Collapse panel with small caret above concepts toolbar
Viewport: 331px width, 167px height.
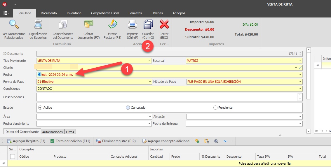pyautogui.click(x=280, y=135)
